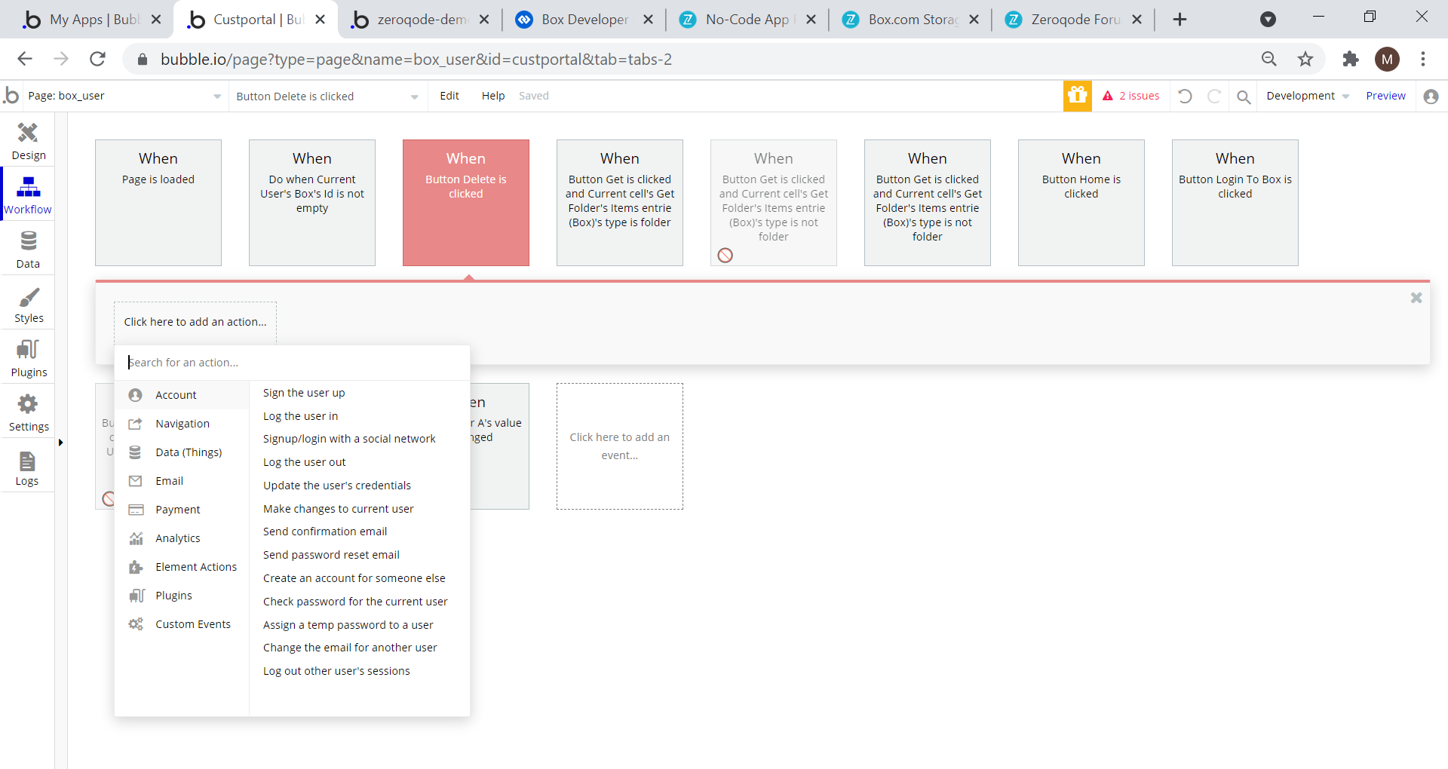Select the Payment action category

coord(182,510)
